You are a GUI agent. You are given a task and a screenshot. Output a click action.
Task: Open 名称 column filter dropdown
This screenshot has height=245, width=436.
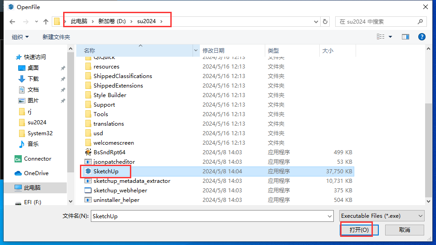196,50
